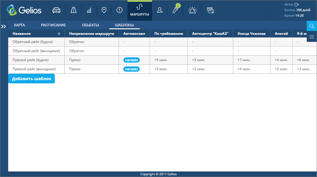The height and width of the screenshot is (177, 317).
Task: Open the payment card billing icon
Action: pyautogui.click(x=210, y=10)
